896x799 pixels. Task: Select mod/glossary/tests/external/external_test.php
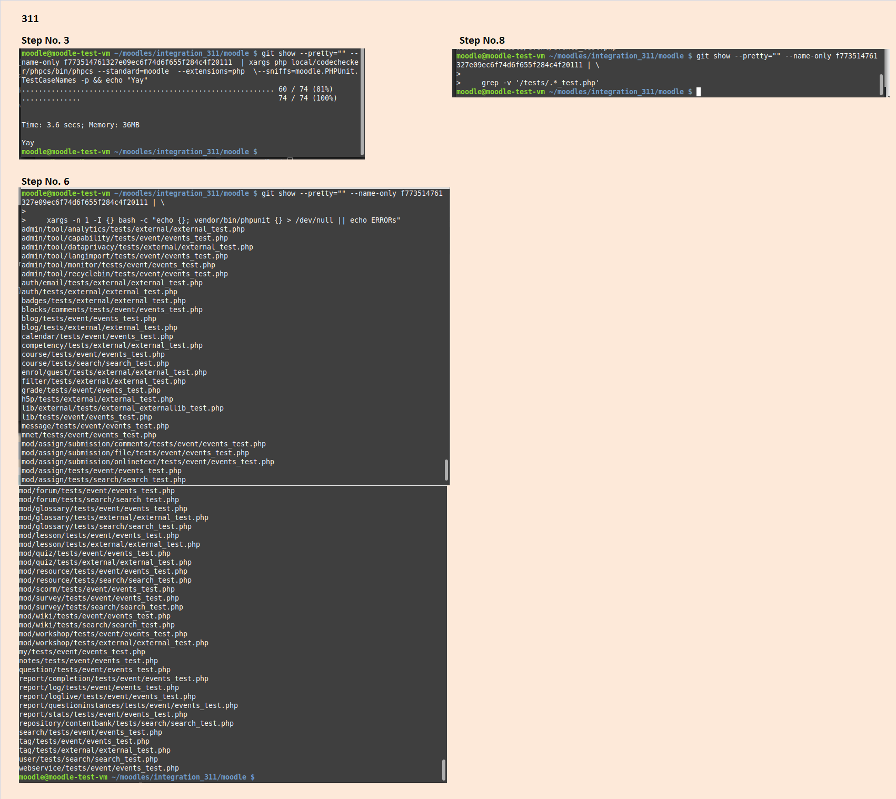click(114, 518)
